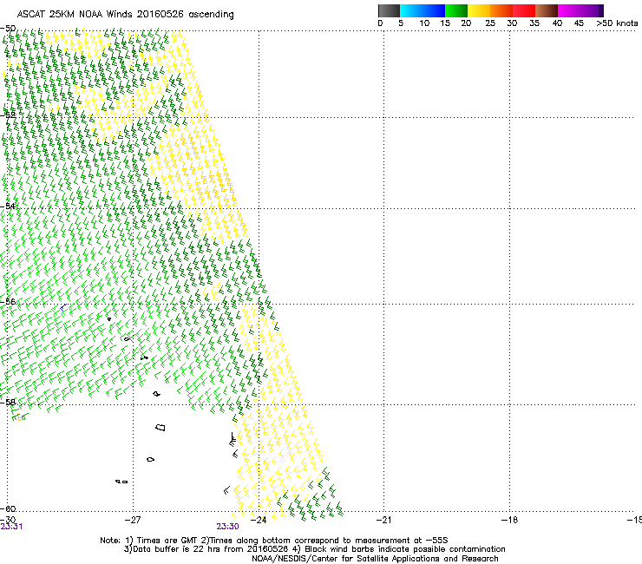The width and height of the screenshot is (642, 564).
Task: Click the gray 0-5 knots legend segment
Action: click(x=389, y=10)
